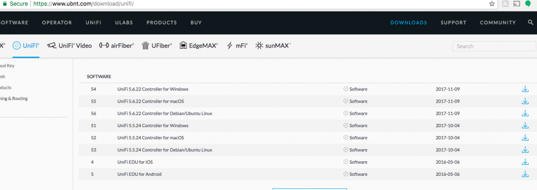Download UniFi 5.6.22 Controller for Debian/Ubuntu Linux
537x190 pixels.
524,114
